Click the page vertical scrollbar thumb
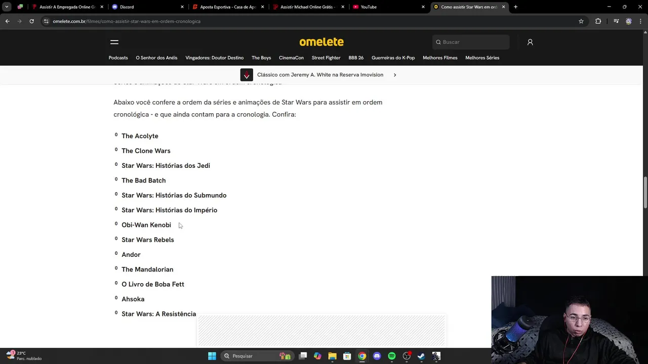648x364 pixels. click(x=645, y=192)
